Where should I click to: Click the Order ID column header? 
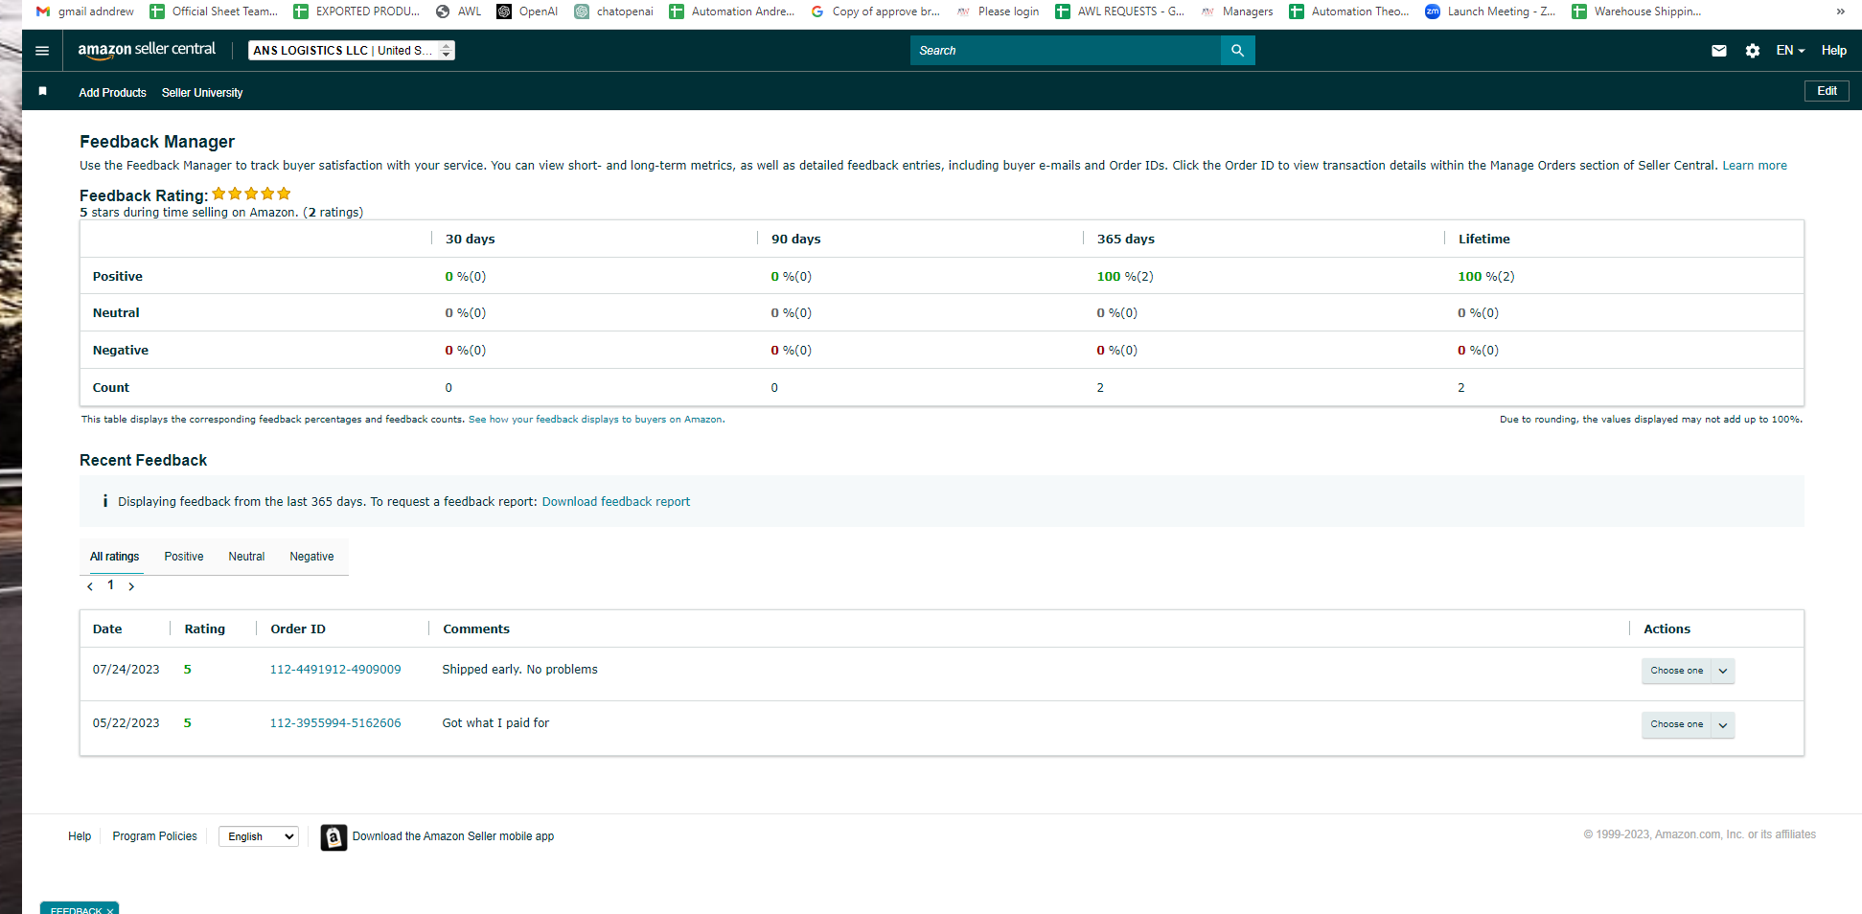[298, 629]
